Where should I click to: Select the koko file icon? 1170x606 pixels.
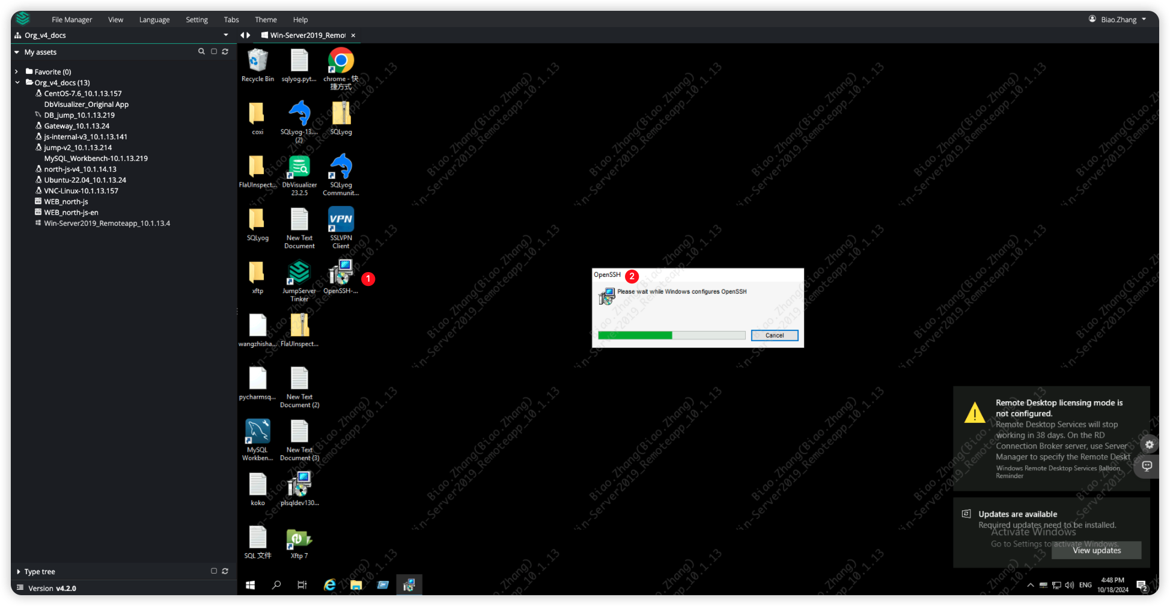pyautogui.click(x=257, y=489)
